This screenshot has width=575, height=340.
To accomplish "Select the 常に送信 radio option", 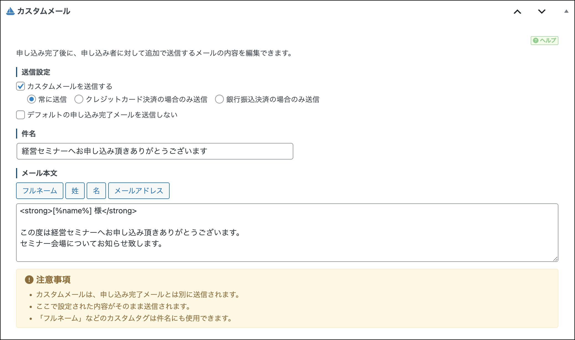I will 32,99.
